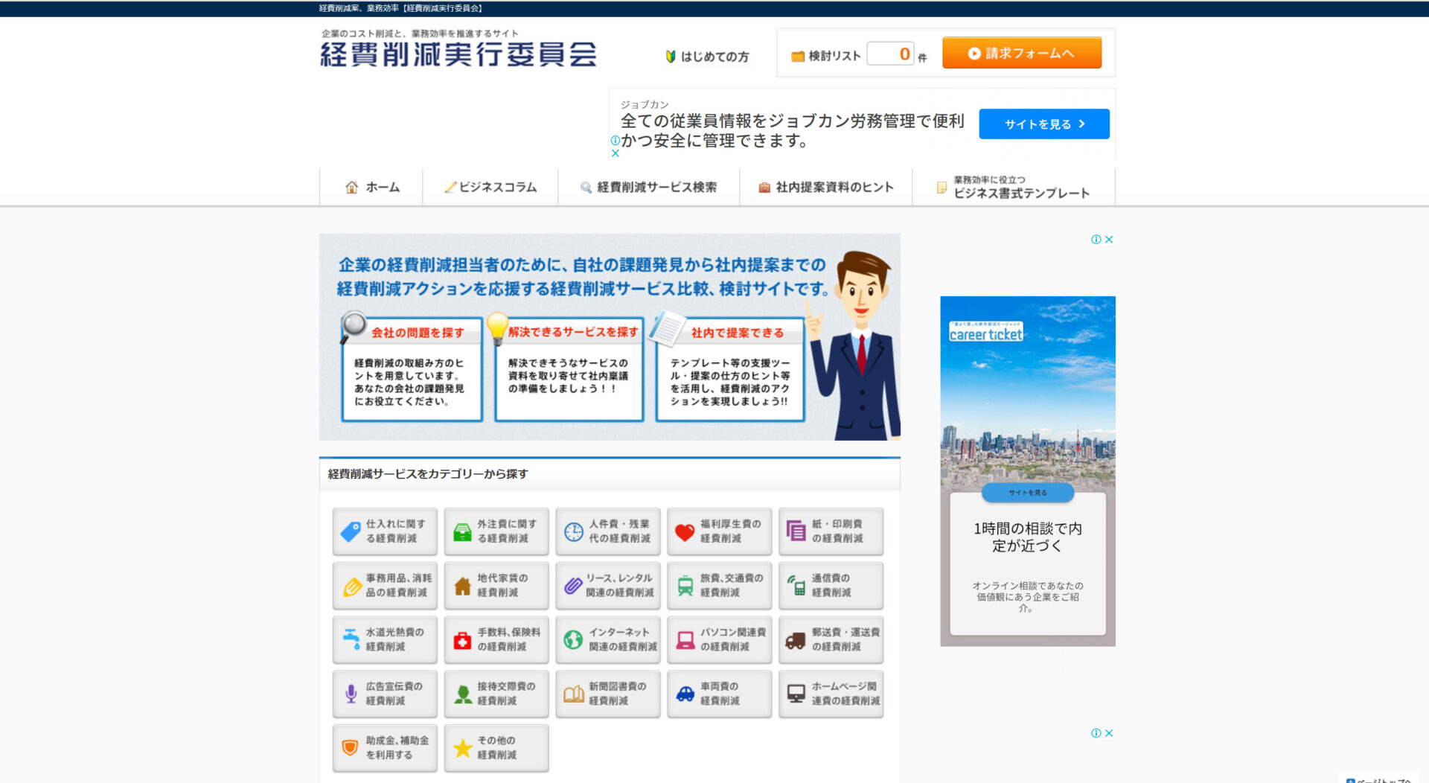
Task: Open the ジョブカン ad via サイトを見る
Action: tap(1043, 124)
